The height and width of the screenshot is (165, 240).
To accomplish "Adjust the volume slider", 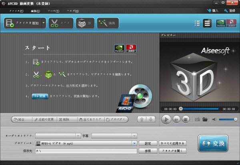I will tap(228, 119).
